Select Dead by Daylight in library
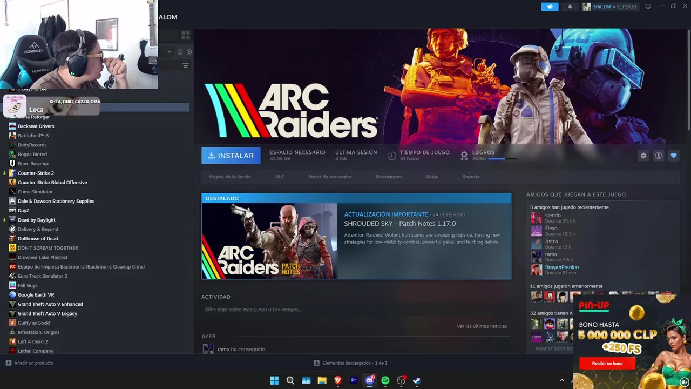The height and width of the screenshot is (389, 691). [x=36, y=220]
